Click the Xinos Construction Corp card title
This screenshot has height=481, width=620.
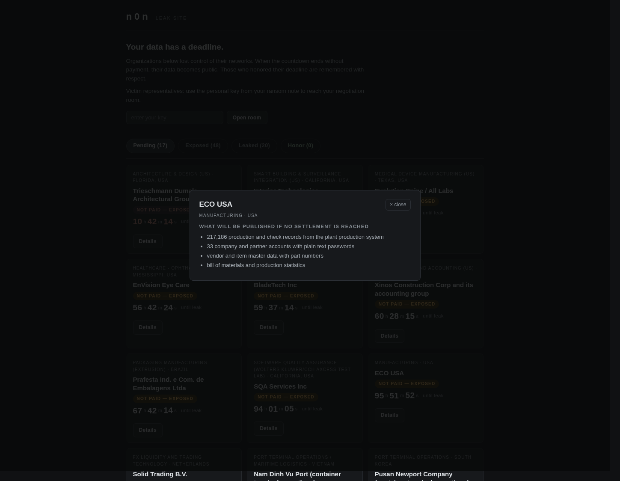424,289
